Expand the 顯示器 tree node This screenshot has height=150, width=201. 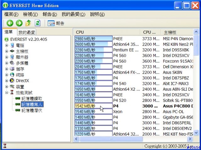click(x=7, y=57)
